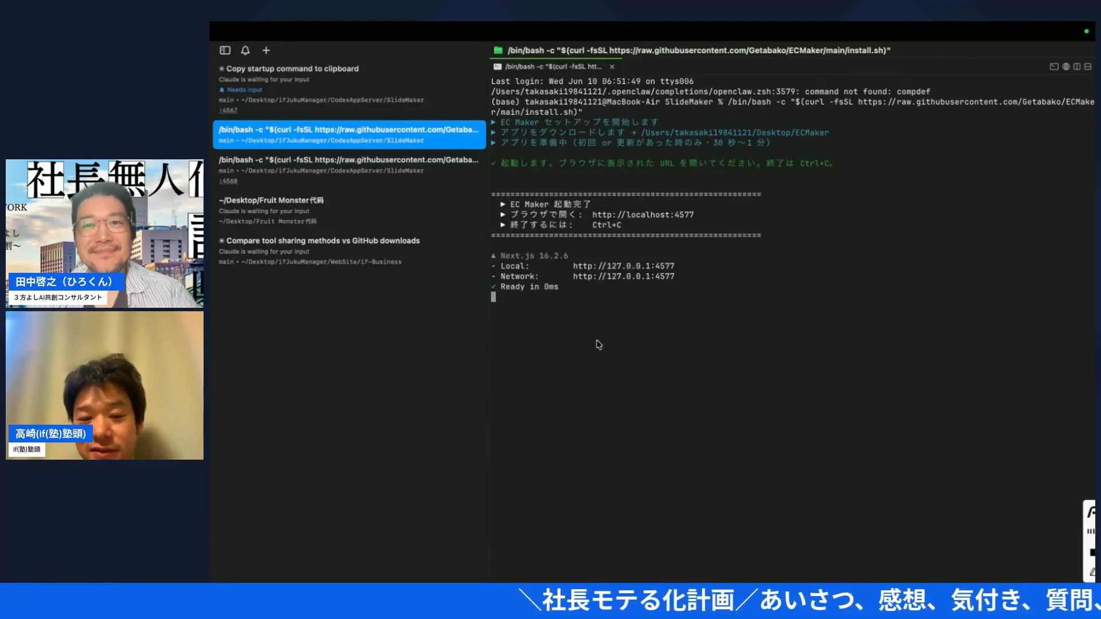
Task: Click the Local http://127.0.0.1:4577 address
Action: (623, 266)
